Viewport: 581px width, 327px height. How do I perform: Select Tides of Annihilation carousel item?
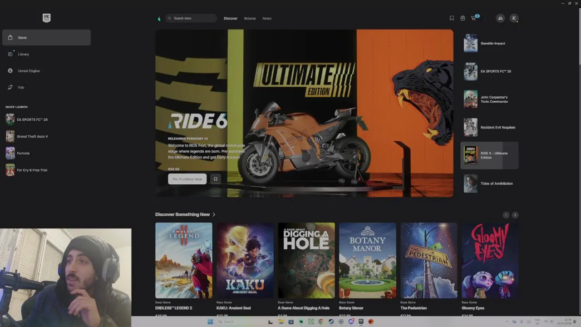tap(489, 183)
